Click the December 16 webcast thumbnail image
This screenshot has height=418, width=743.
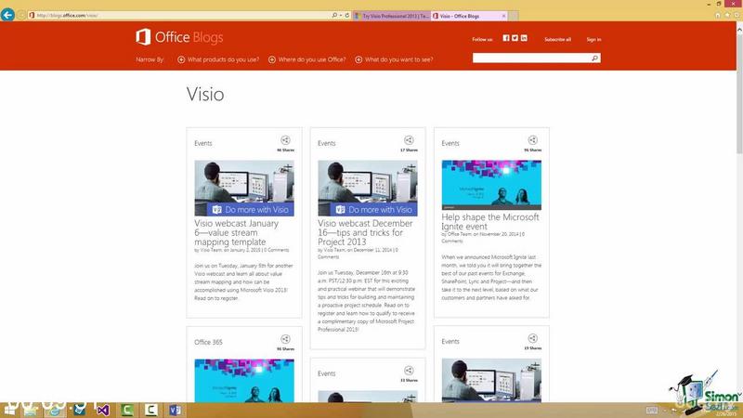pyautogui.click(x=368, y=189)
